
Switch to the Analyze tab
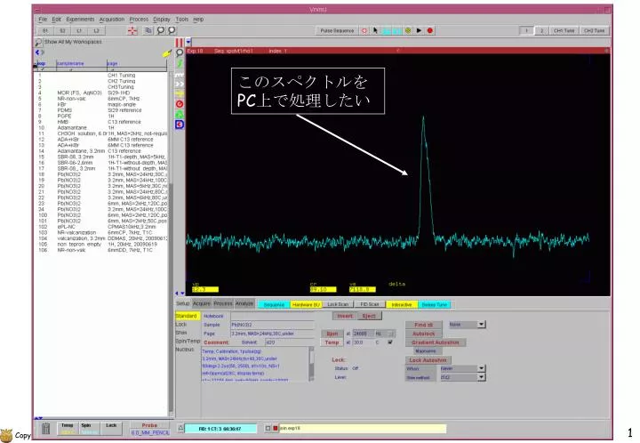tap(244, 303)
